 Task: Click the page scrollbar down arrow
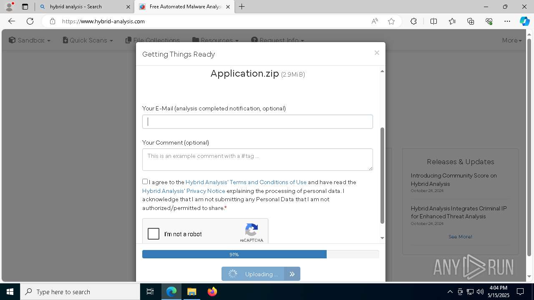[x=529, y=276]
